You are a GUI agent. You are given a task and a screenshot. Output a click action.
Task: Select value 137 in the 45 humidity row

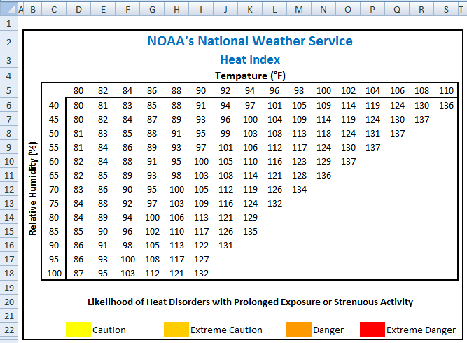click(421, 120)
